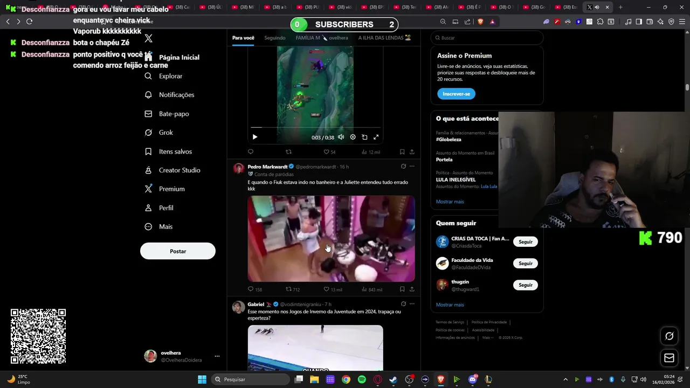Follow thugzin account
The height and width of the screenshot is (388, 690).
point(525,285)
